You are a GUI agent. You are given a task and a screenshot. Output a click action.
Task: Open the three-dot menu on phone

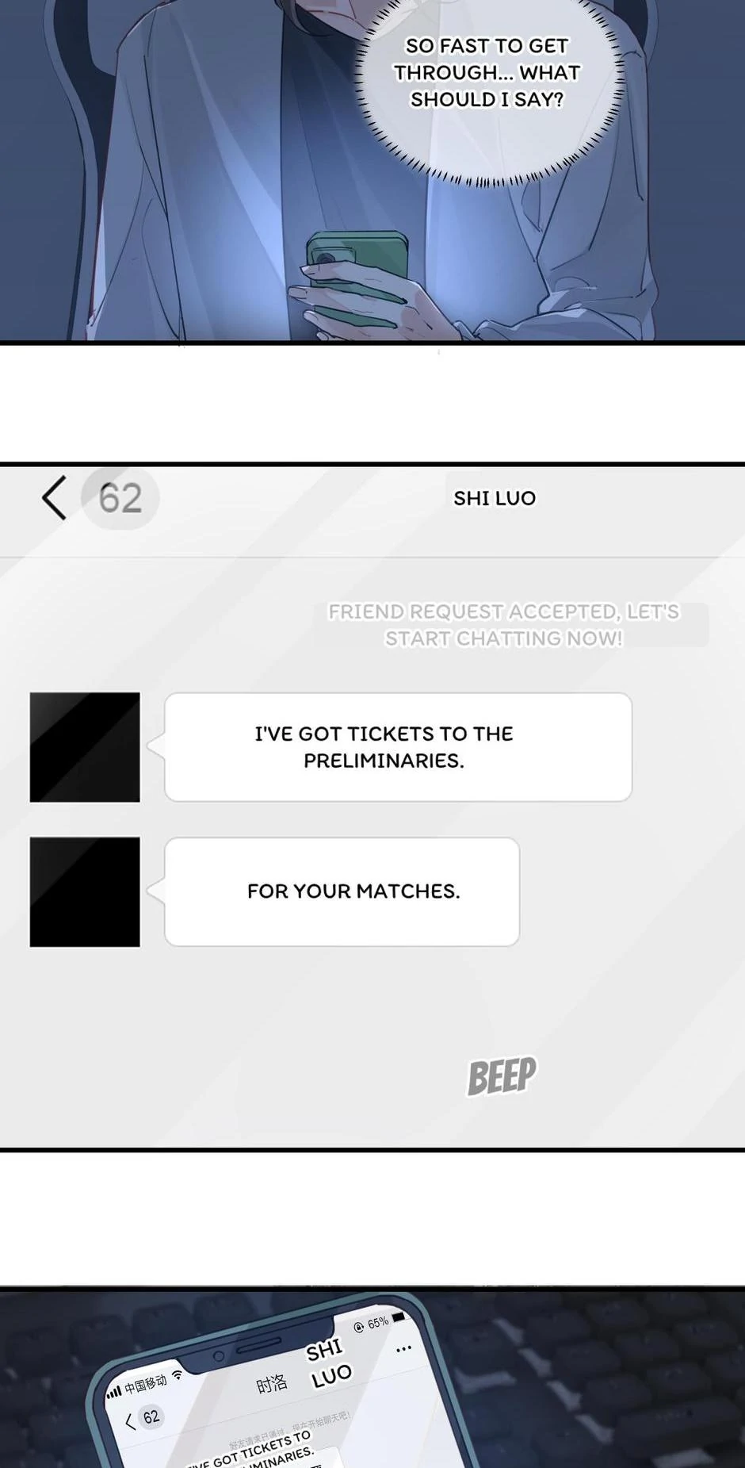403,1348
